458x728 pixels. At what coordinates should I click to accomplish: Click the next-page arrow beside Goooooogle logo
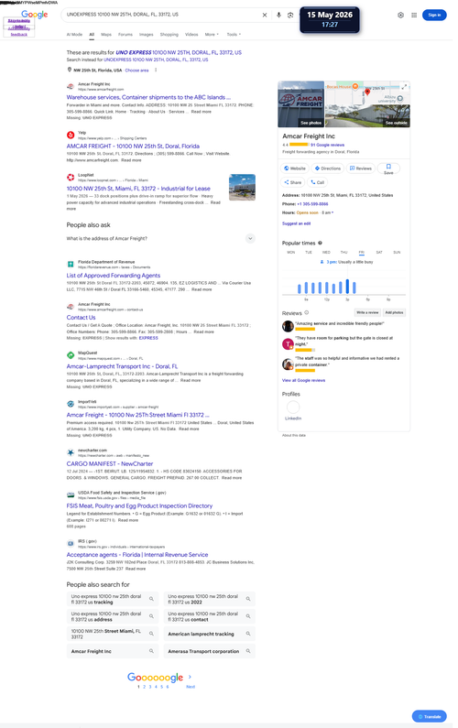coord(190,677)
